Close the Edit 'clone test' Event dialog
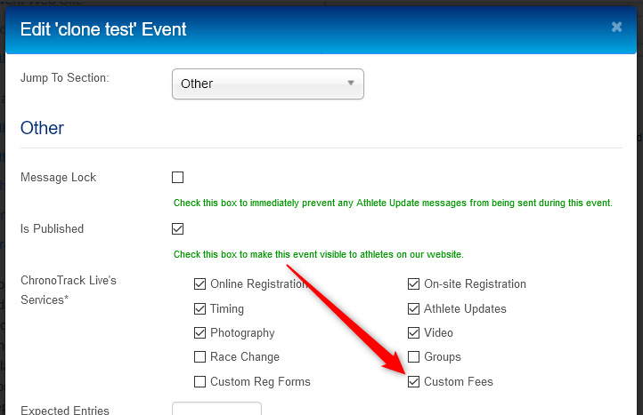Viewport: 643px width, 415px height. (616, 27)
